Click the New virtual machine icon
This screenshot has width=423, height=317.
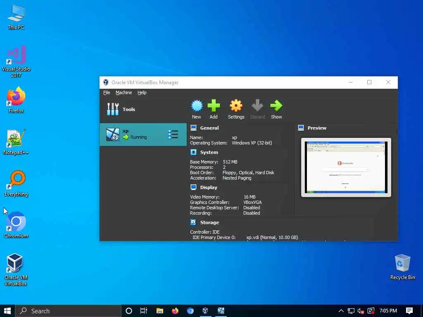[197, 106]
